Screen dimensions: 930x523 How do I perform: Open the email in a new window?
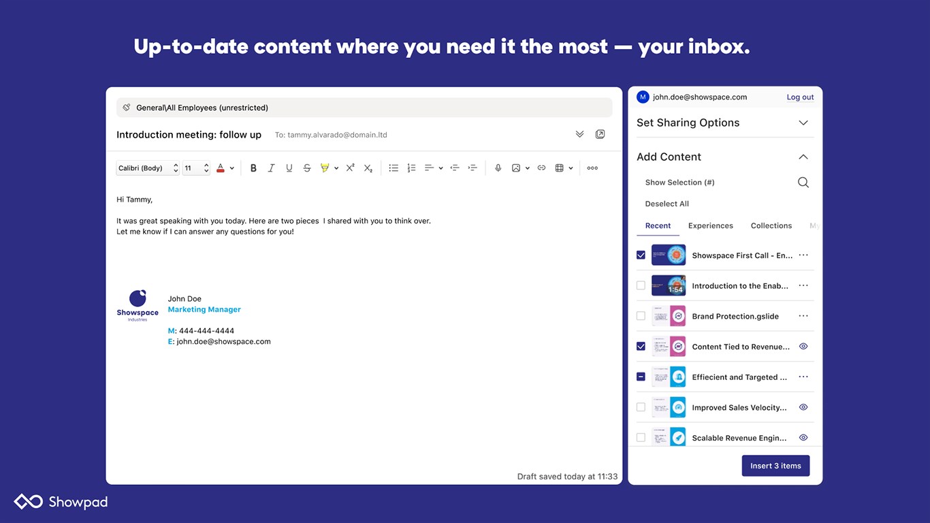click(600, 134)
